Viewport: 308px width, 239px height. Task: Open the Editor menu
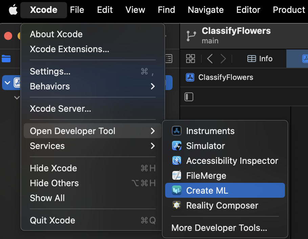248,10
